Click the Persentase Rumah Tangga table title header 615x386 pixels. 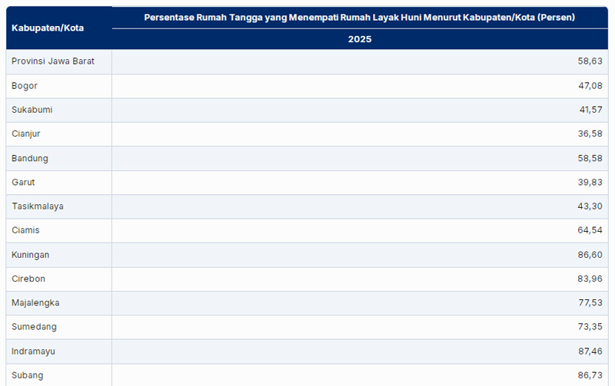pyautogui.click(x=359, y=17)
